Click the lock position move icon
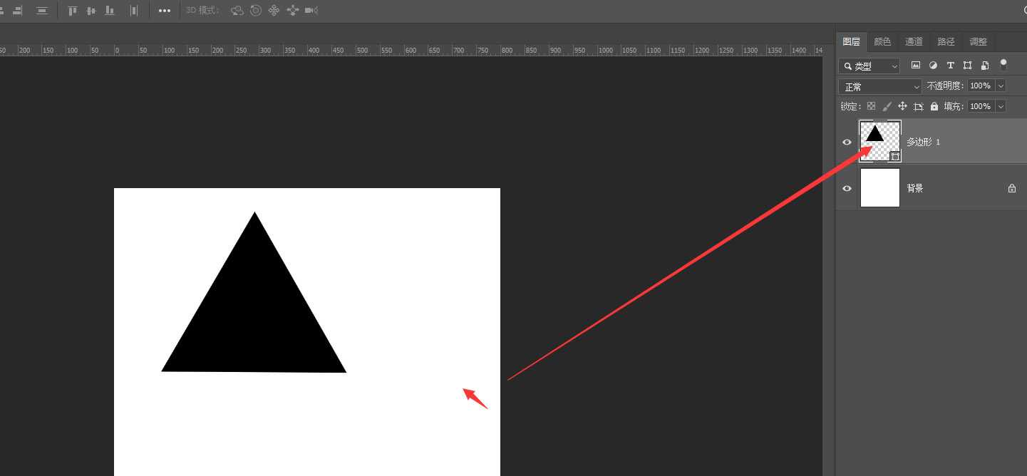Screen dimensions: 1027x476 click(902, 106)
